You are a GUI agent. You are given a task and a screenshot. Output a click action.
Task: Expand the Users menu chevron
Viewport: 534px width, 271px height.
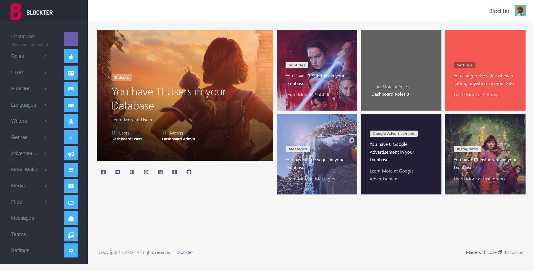(46, 73)
